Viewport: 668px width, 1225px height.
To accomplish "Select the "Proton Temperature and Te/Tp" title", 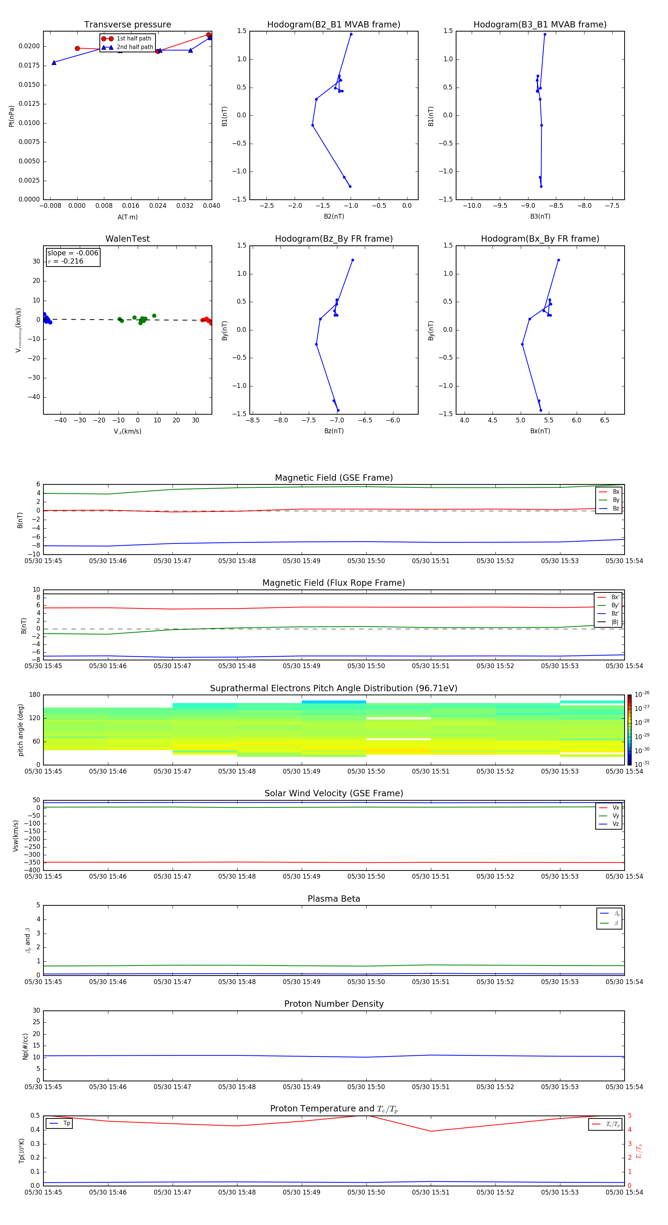I will (x=334, y=1109).
